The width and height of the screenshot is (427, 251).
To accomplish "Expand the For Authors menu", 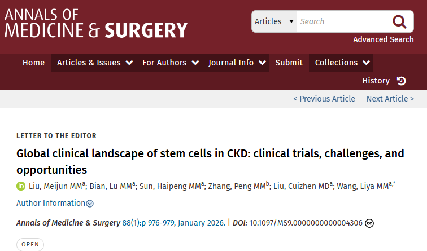I will pos(171,63).
